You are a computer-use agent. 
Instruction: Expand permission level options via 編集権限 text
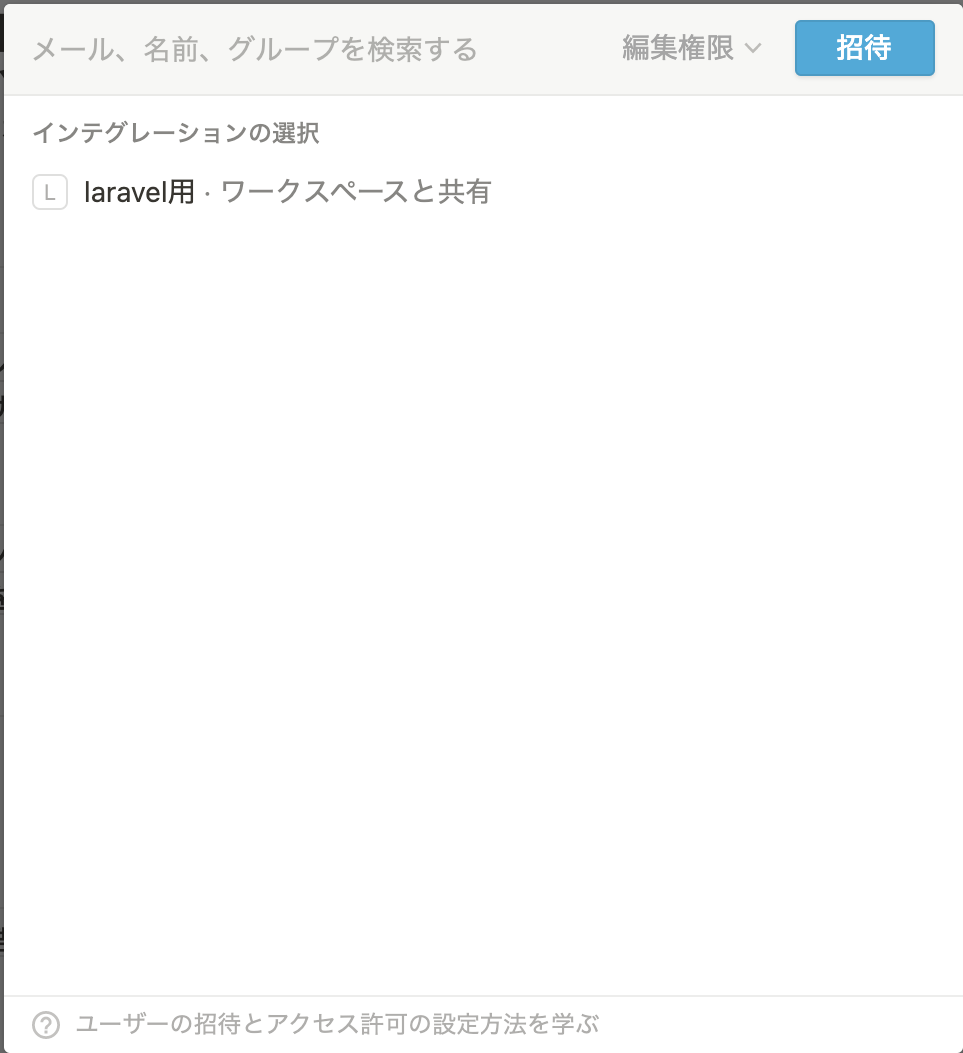(x=678, y=48)
